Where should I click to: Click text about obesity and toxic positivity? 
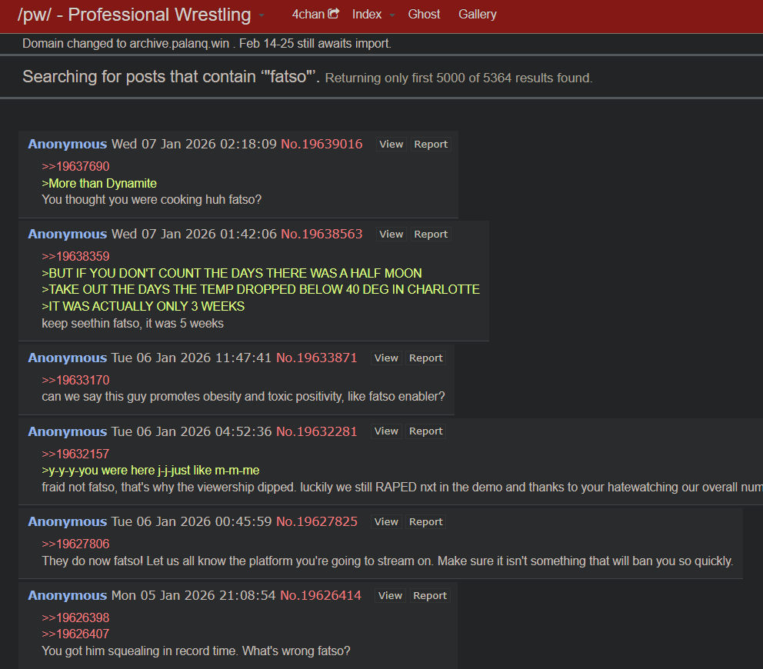[x=243, y=397]
